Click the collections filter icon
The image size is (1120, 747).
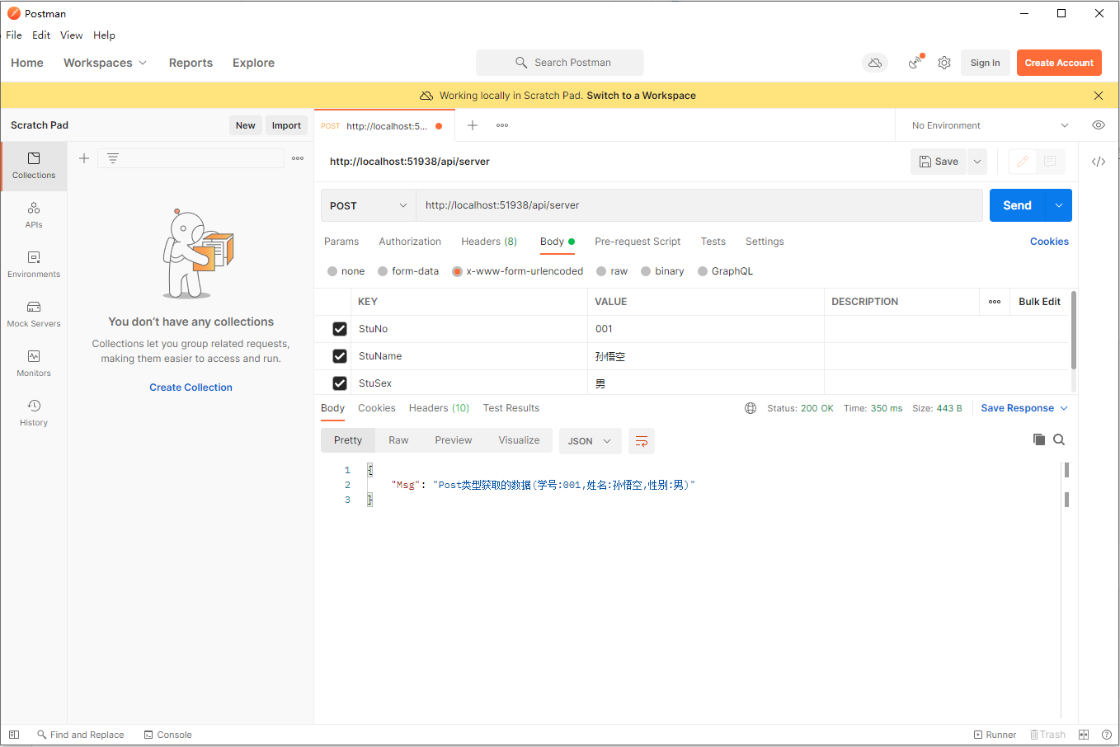[113, 158]
